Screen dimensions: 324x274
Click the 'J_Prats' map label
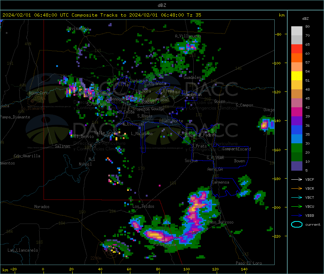click(199, 146)
